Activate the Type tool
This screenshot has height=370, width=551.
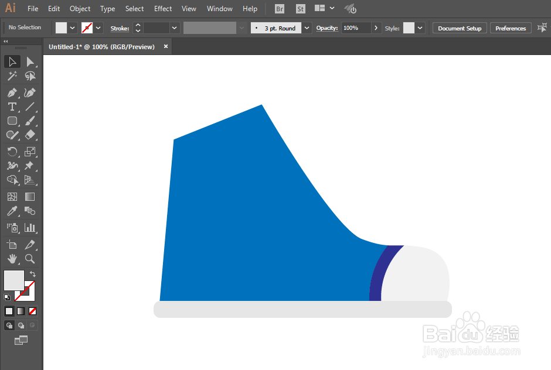pyautogui.click(x=12, y=107)
